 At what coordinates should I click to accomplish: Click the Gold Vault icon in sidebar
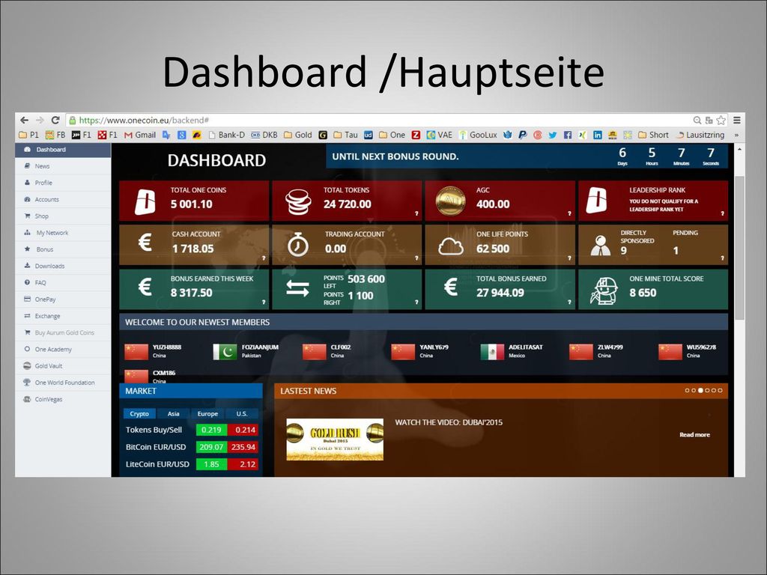[x=28, y=365]
